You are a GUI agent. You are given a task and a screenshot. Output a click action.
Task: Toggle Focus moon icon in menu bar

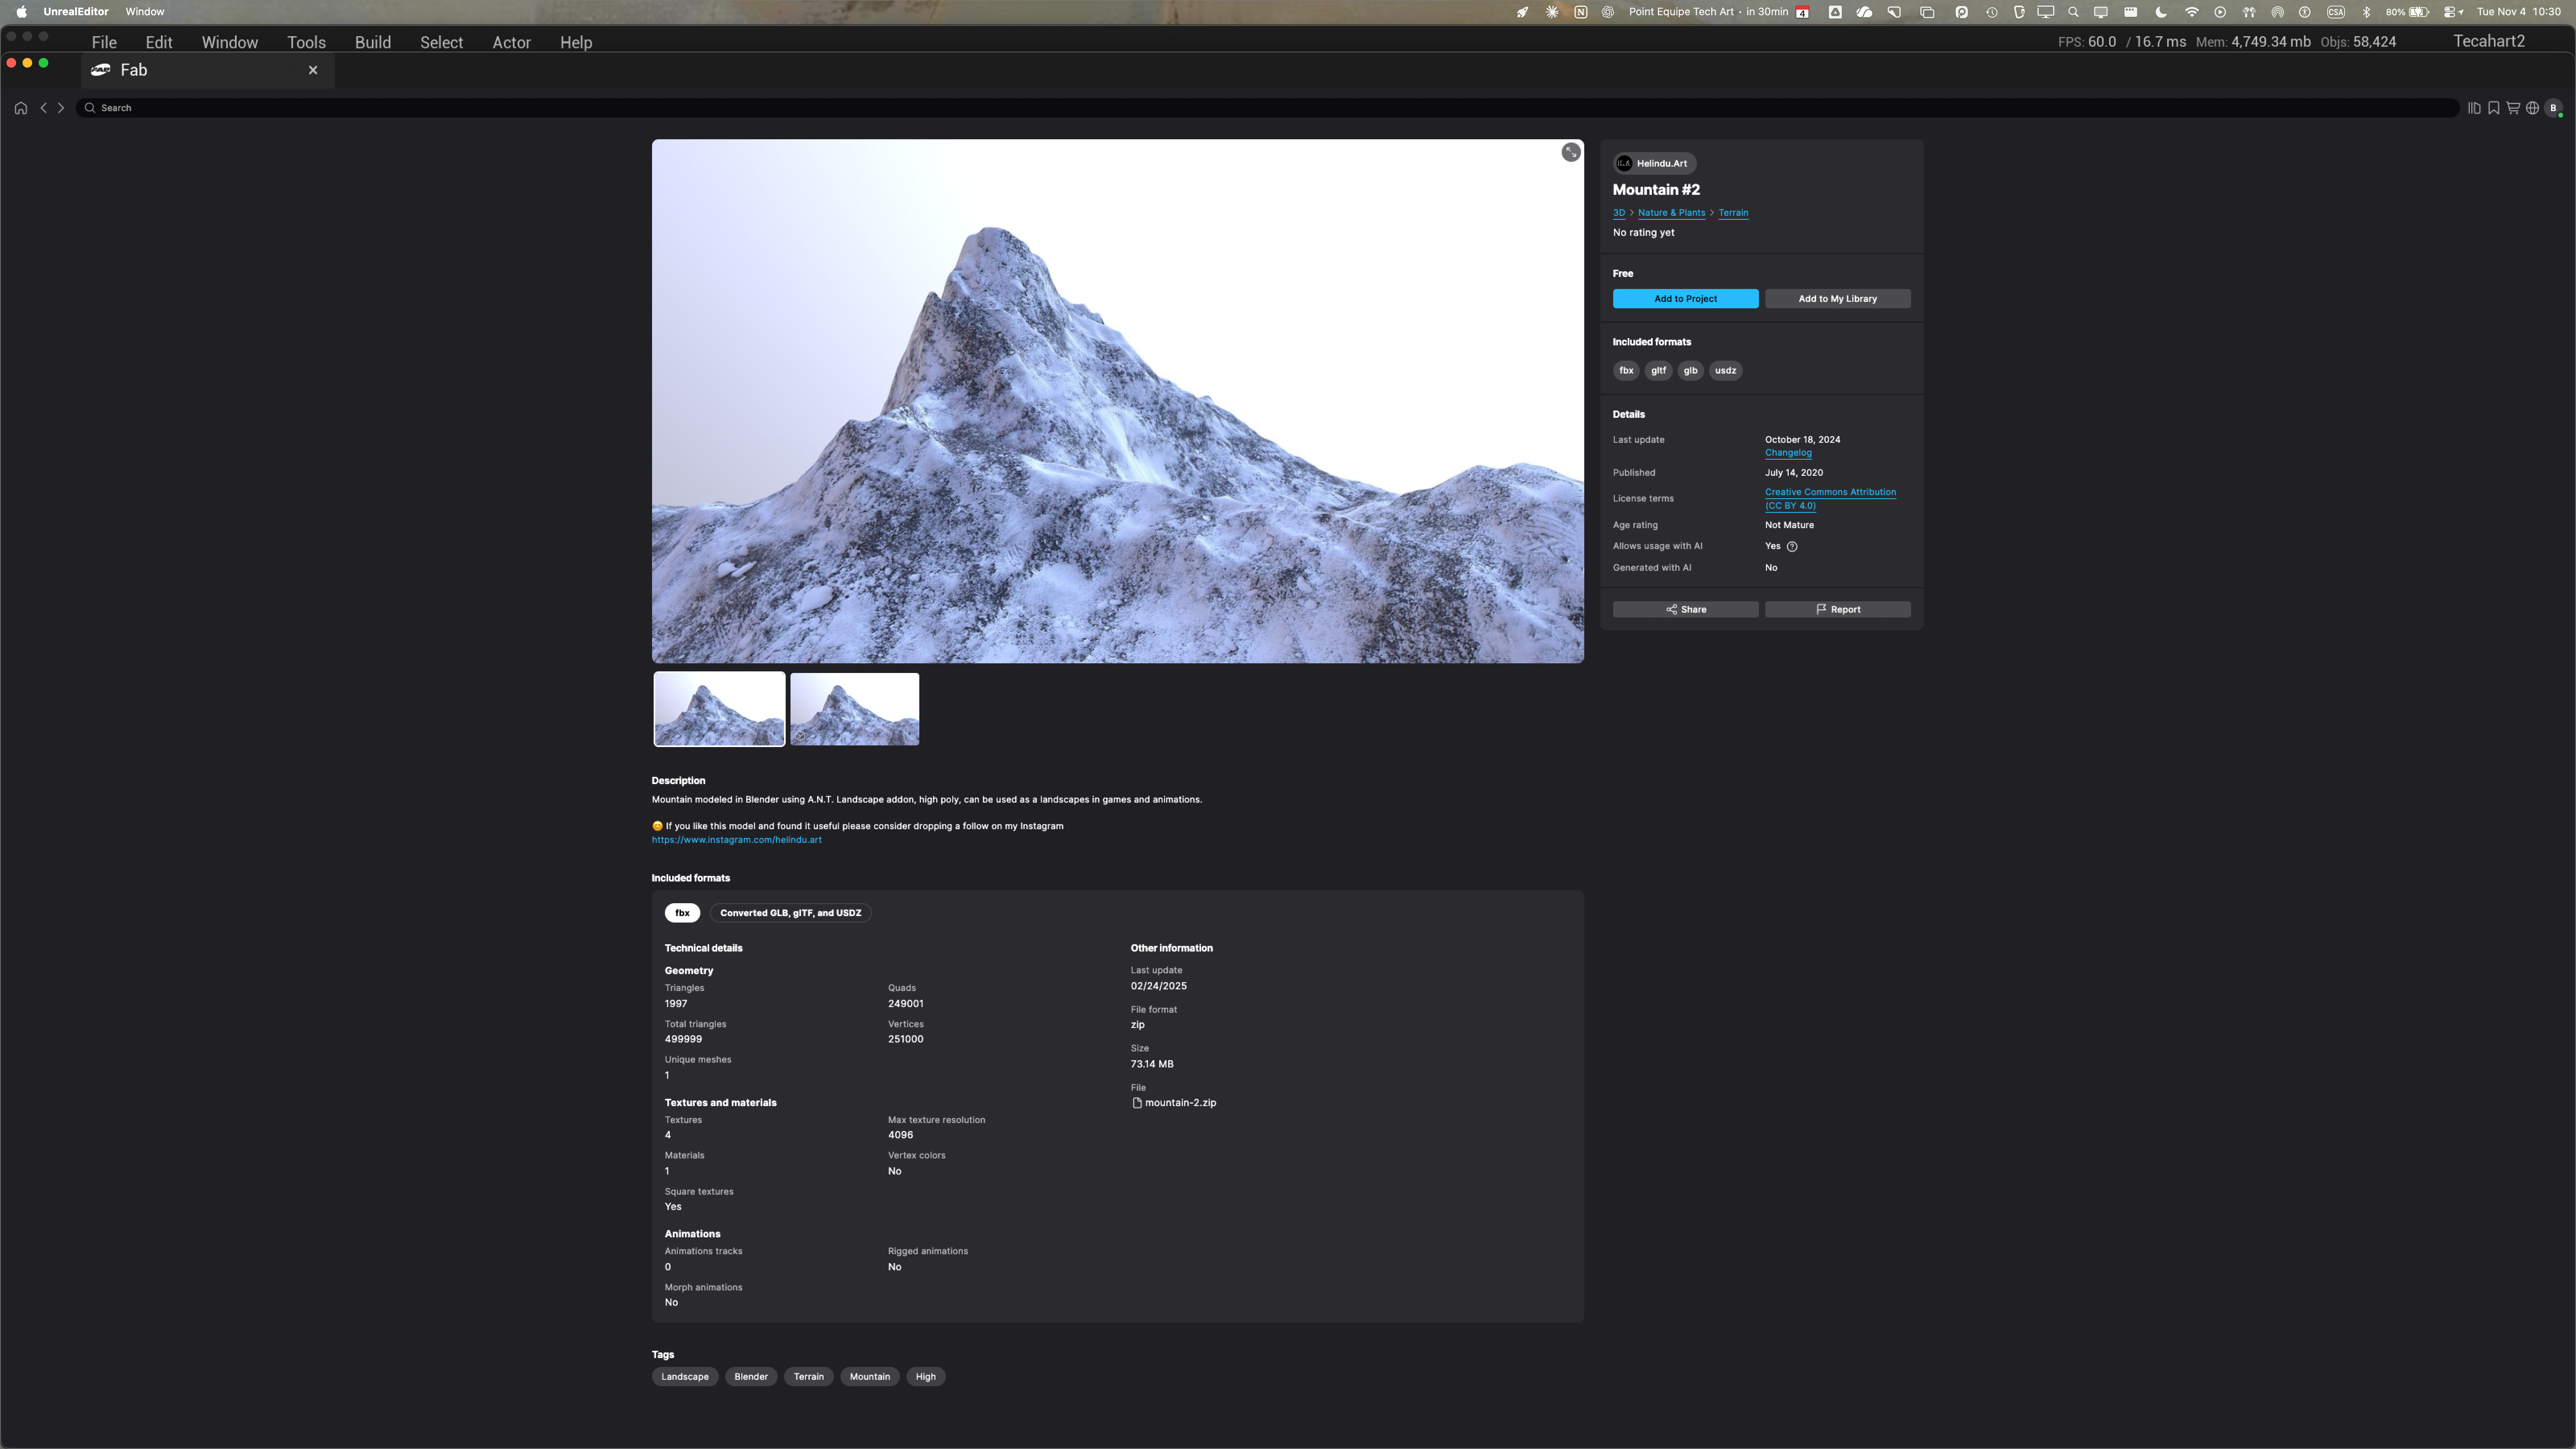[2161, 12]
